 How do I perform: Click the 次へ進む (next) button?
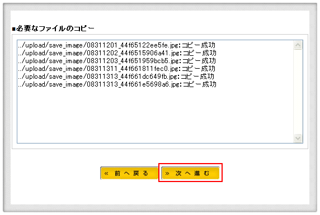click(x=190, y=173)
